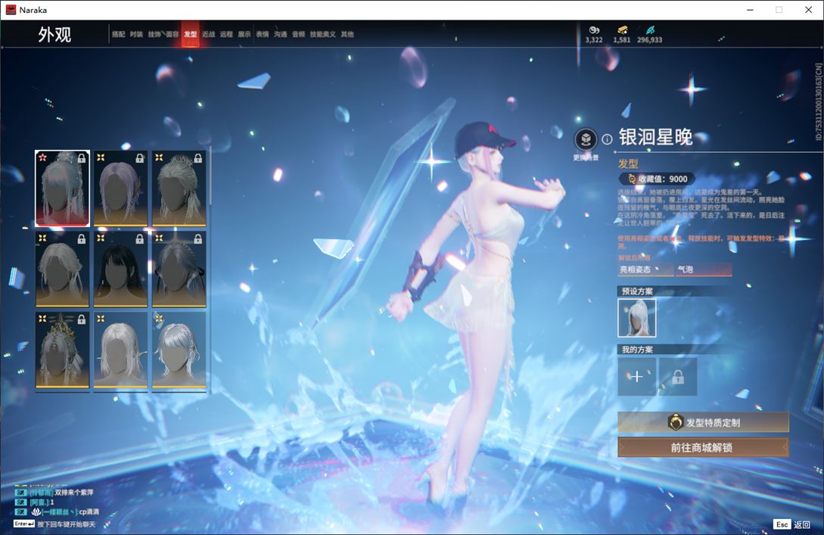824x535 pixels.
Task: Click the gold 1,581 currency icon
Action: [622, 30]
